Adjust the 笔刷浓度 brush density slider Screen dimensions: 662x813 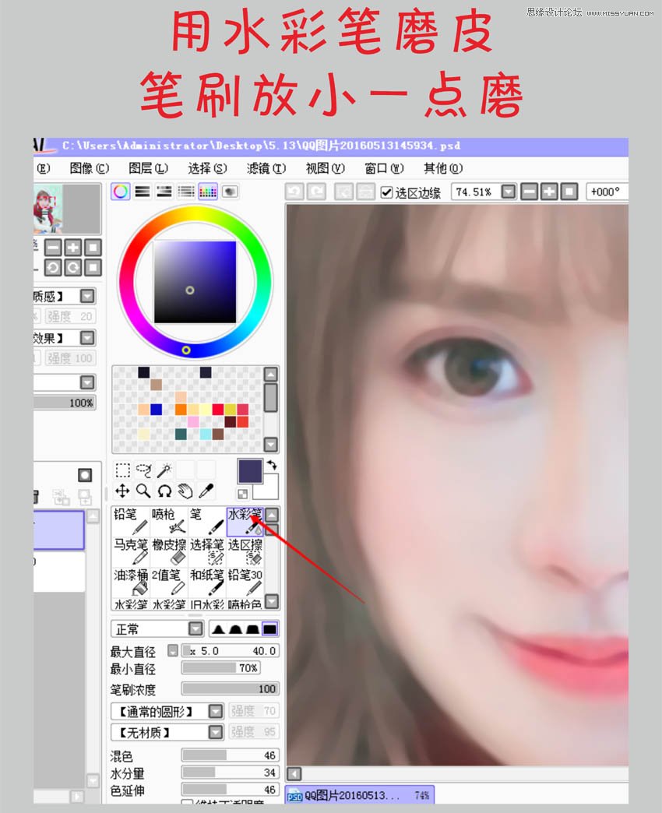(x=231, y=688)
